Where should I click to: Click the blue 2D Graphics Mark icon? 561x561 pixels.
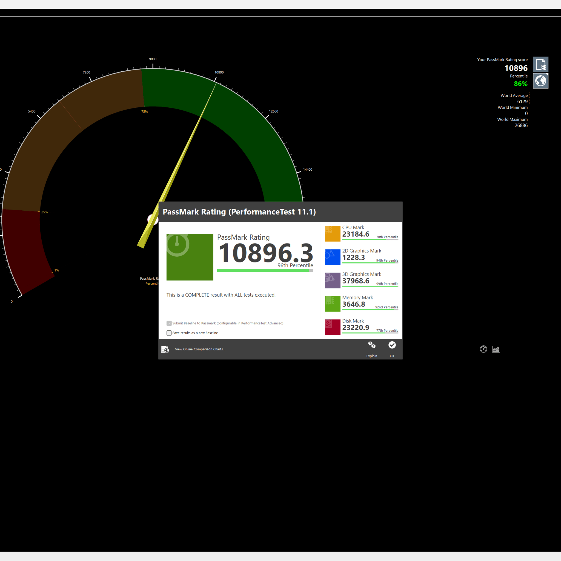click(333, 257)
